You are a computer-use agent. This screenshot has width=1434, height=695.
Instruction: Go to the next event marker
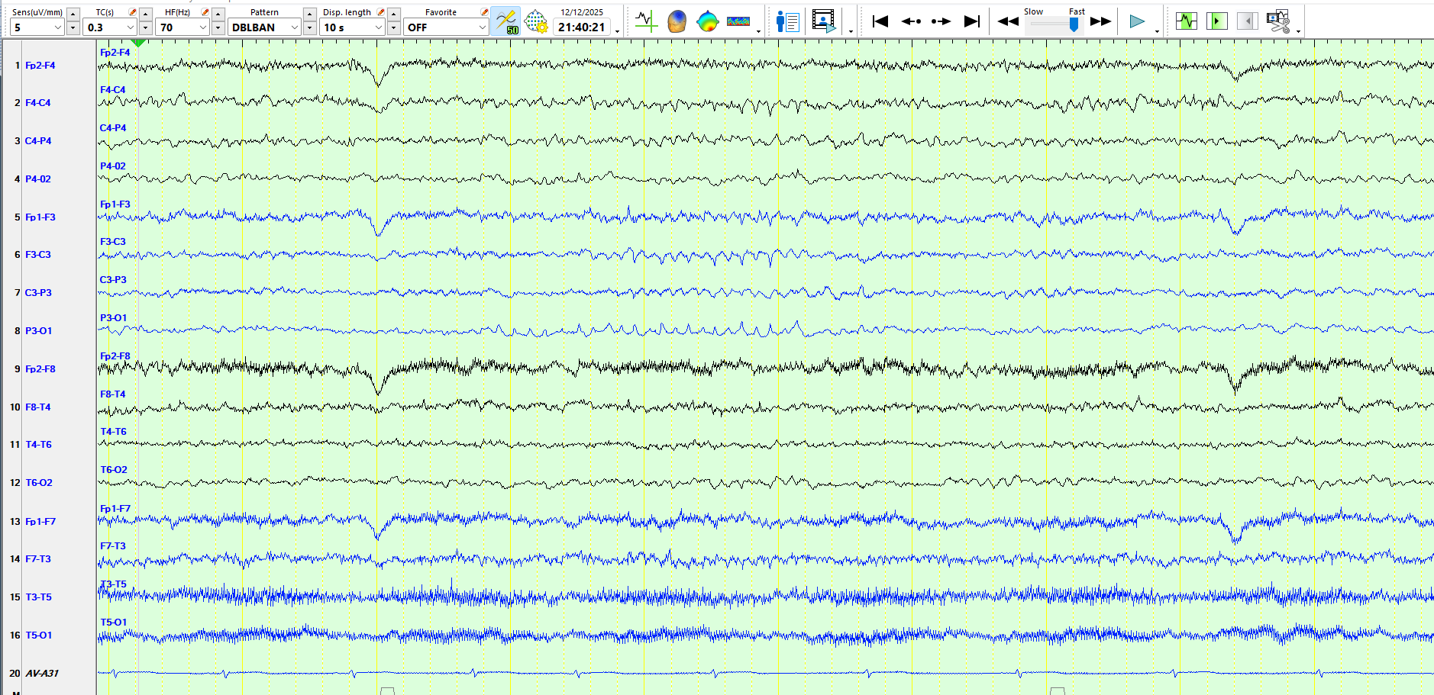click(x=941, y=21)
